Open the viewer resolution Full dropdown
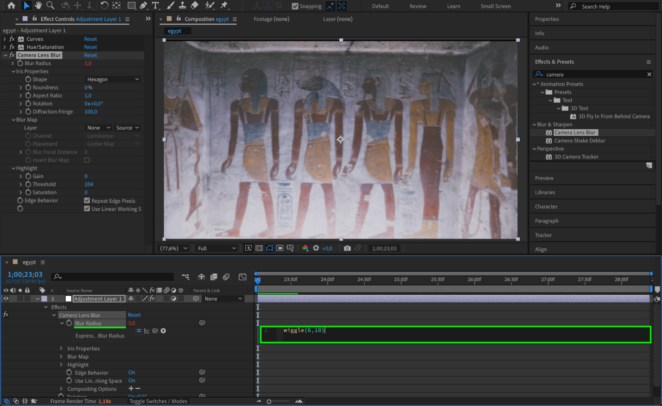The height and width of the screenshot is (406, 662). (x=217, y=248)
